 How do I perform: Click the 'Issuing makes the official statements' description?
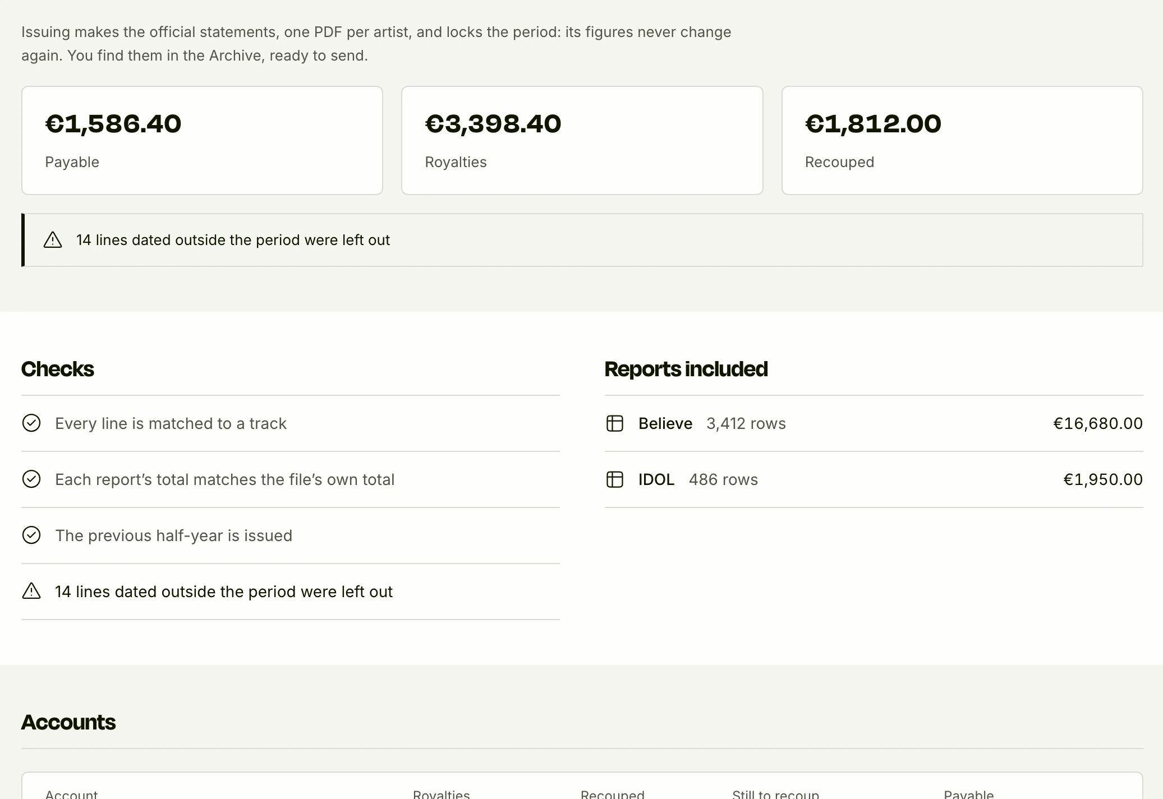[x=376, y=44]
